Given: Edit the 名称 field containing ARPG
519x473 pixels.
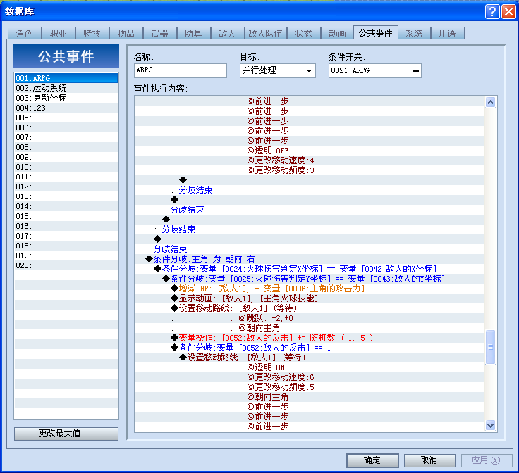Looking at the screenshot, I should coord(181,70).
